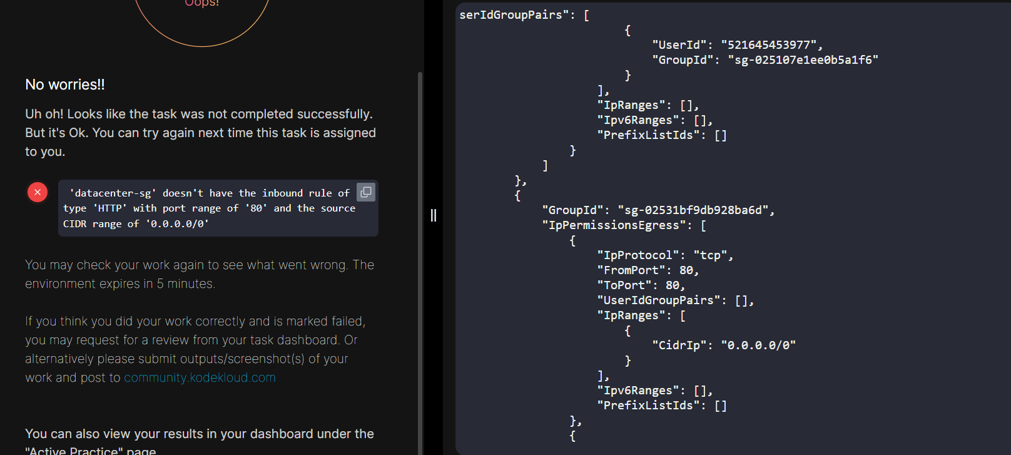Image resolution: width=1011 pixels, height=455 pixels.
Task: Click the "No worries!!" heading
Action: [x=65, y=84]
